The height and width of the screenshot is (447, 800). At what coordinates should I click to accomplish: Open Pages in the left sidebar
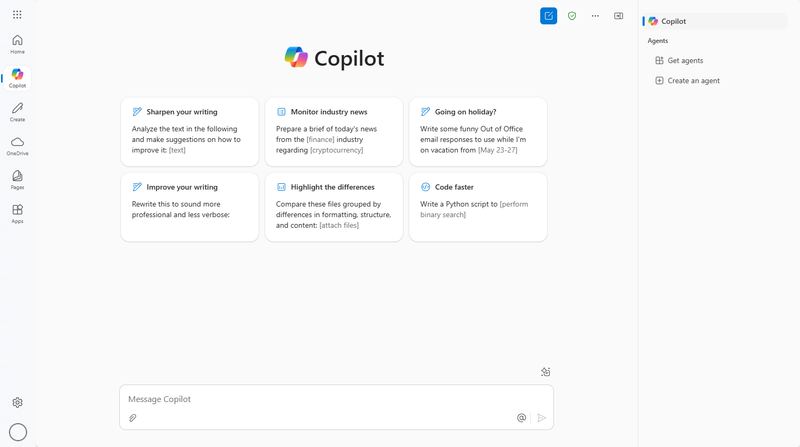click(17, 180)
